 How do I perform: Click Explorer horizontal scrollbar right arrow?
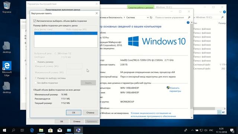(x=225, y=109)
